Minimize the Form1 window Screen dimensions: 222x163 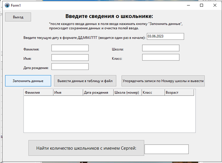pyautogui.click(x=189, y=5)
